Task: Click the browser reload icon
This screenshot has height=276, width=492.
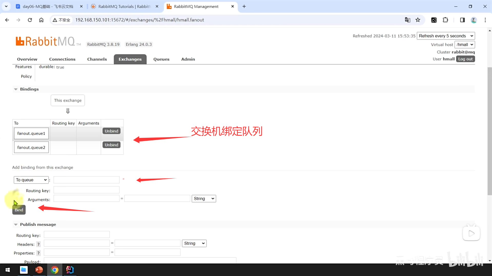Action: [x=30, y=20]
